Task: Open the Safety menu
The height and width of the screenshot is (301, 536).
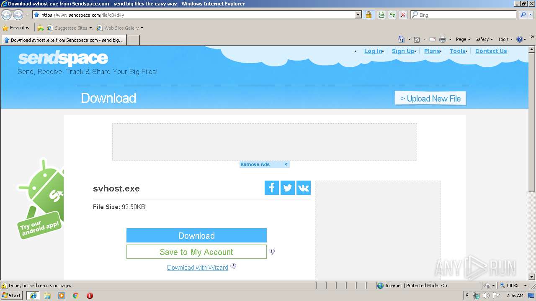Action: click(x=484, y=39)
